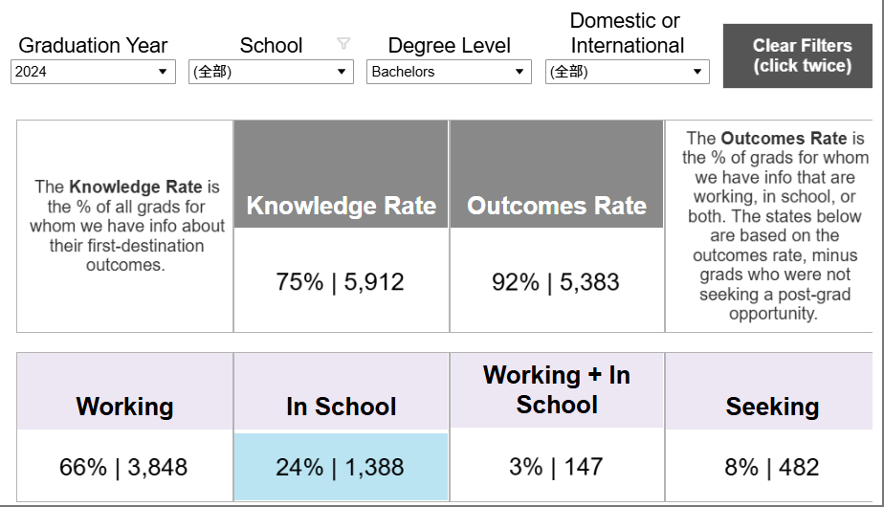Click the Knowledge Rate description text
884x507 pixels.
[x=127, y=226]
